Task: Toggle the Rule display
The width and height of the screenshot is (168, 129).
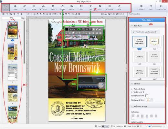Action: [105, 126]
